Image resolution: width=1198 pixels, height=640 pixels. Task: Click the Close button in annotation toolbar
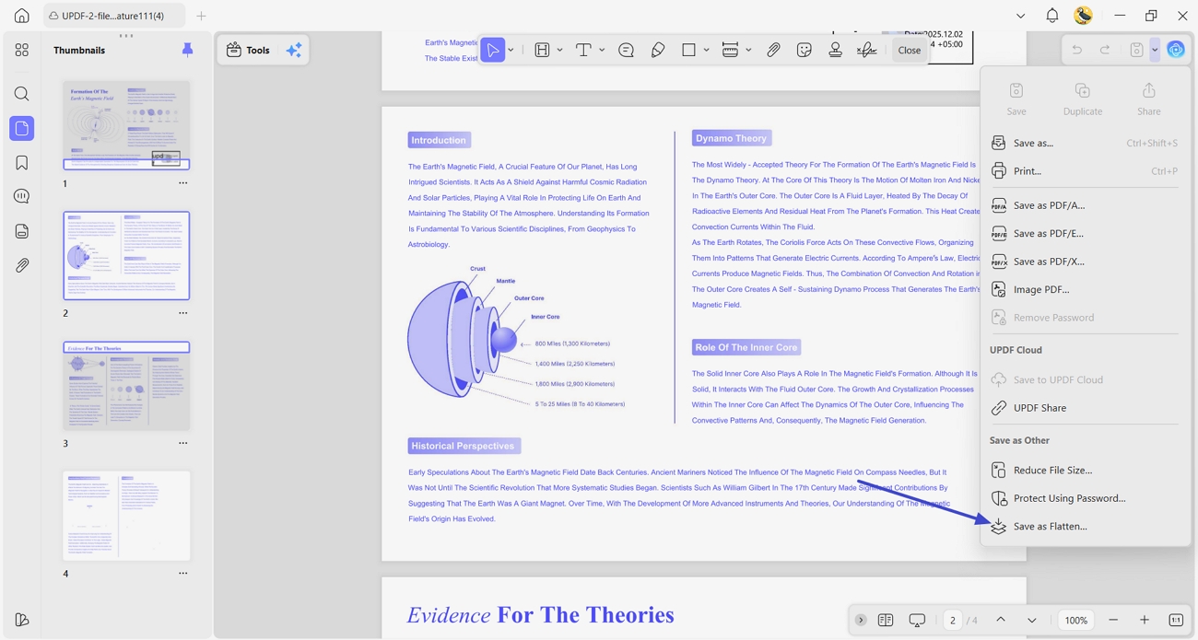coord(909,50)
